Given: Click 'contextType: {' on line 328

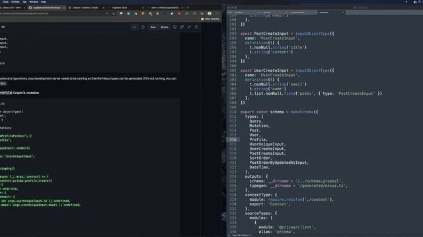Looking at the screenshot, I should click(x=261, y=195).
